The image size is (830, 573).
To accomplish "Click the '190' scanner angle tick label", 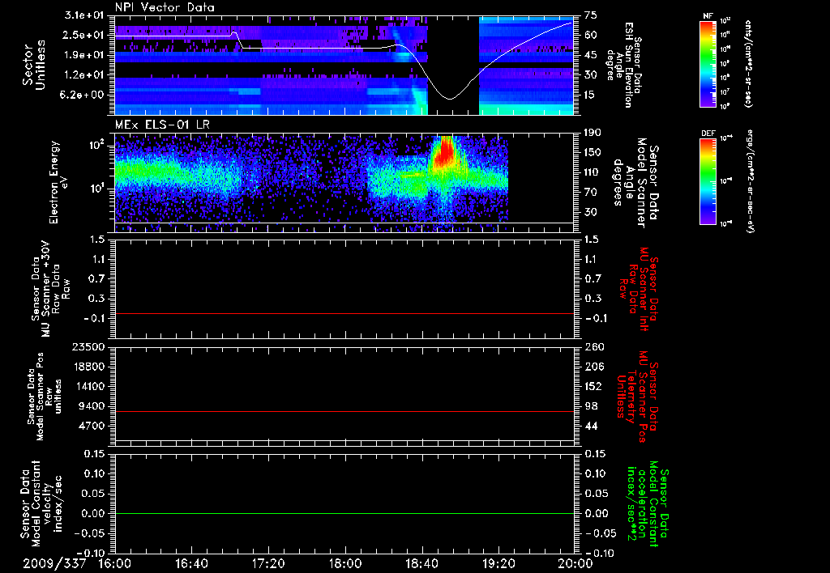I will [x=593, y=133].
